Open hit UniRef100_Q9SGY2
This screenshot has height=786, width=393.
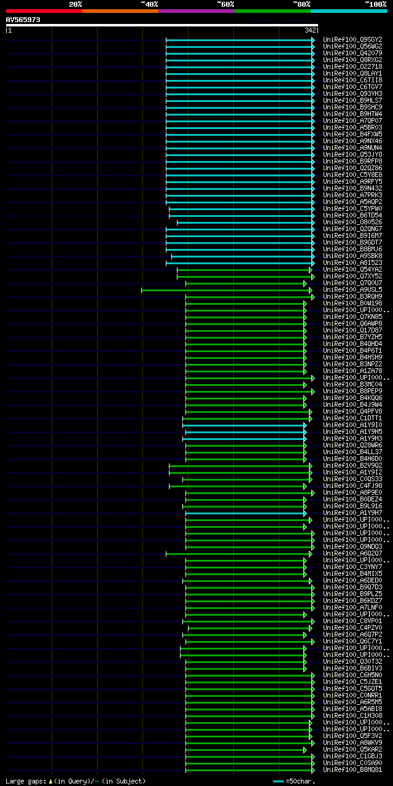click(x=352, y=39)
